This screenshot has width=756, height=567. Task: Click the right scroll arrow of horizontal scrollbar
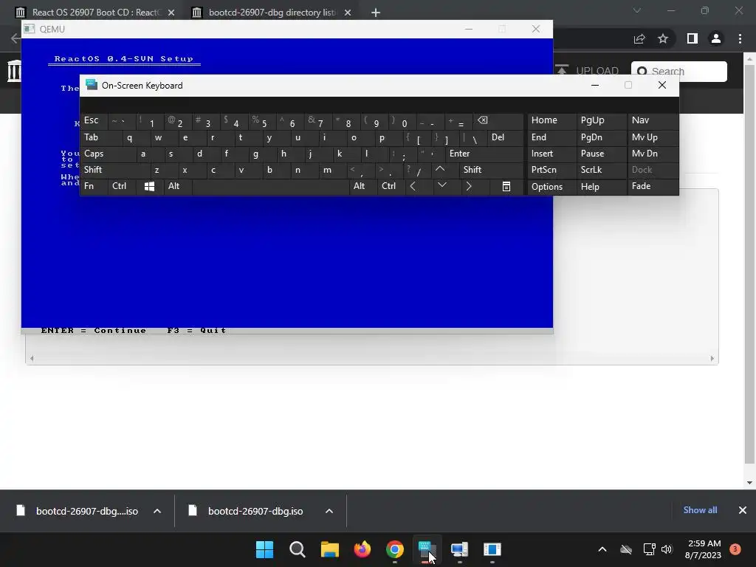pos(712,358)
